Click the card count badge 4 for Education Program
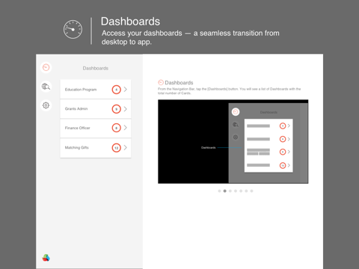The width and height of the screenshot is (359, 269). coord(116,90)
